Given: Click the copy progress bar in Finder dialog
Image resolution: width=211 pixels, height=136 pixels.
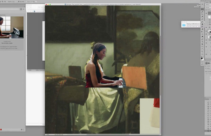Looking at the screenshot, I should pyautogui.click(x=193, y=25).
